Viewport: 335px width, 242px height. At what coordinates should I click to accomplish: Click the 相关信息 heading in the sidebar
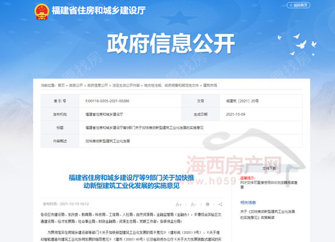pyautogui.click(x=248, y=202)
